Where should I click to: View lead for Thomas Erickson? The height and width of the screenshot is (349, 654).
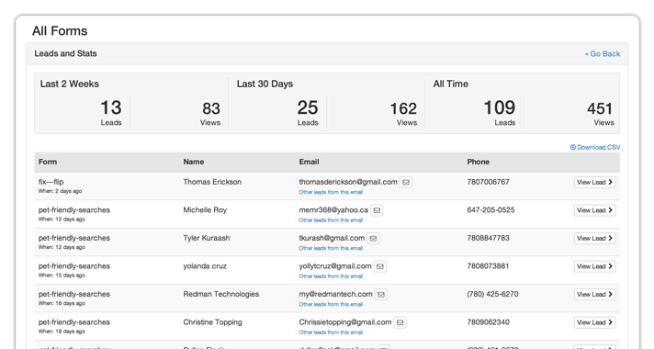click(x=594, y=182)
